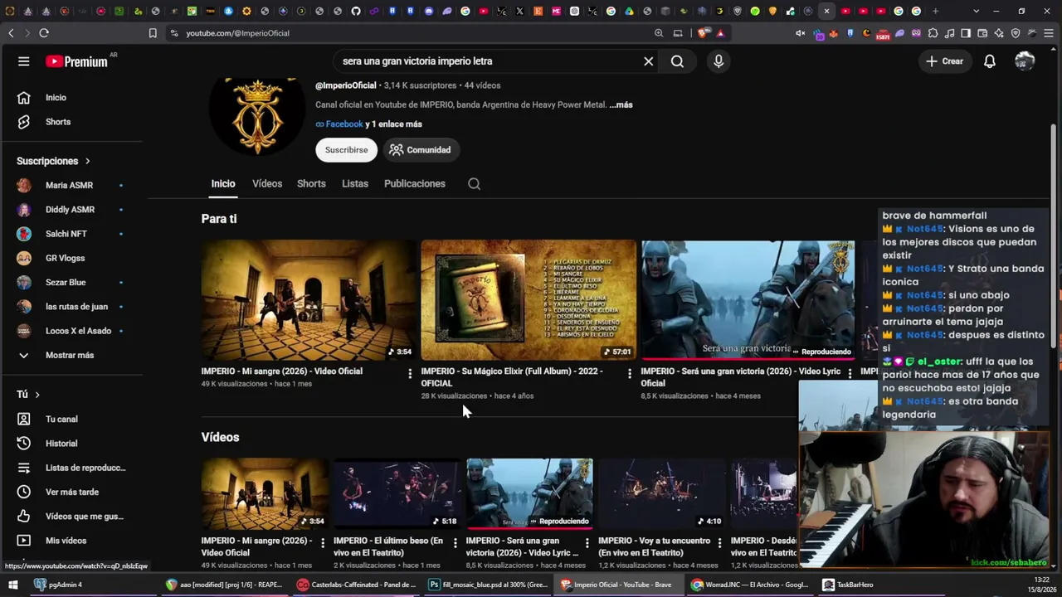Image resolution: width=1062 pixels, height=597 pixels.
Task: Open the browser extensions puzzle icon
Action: coord(933,33)
